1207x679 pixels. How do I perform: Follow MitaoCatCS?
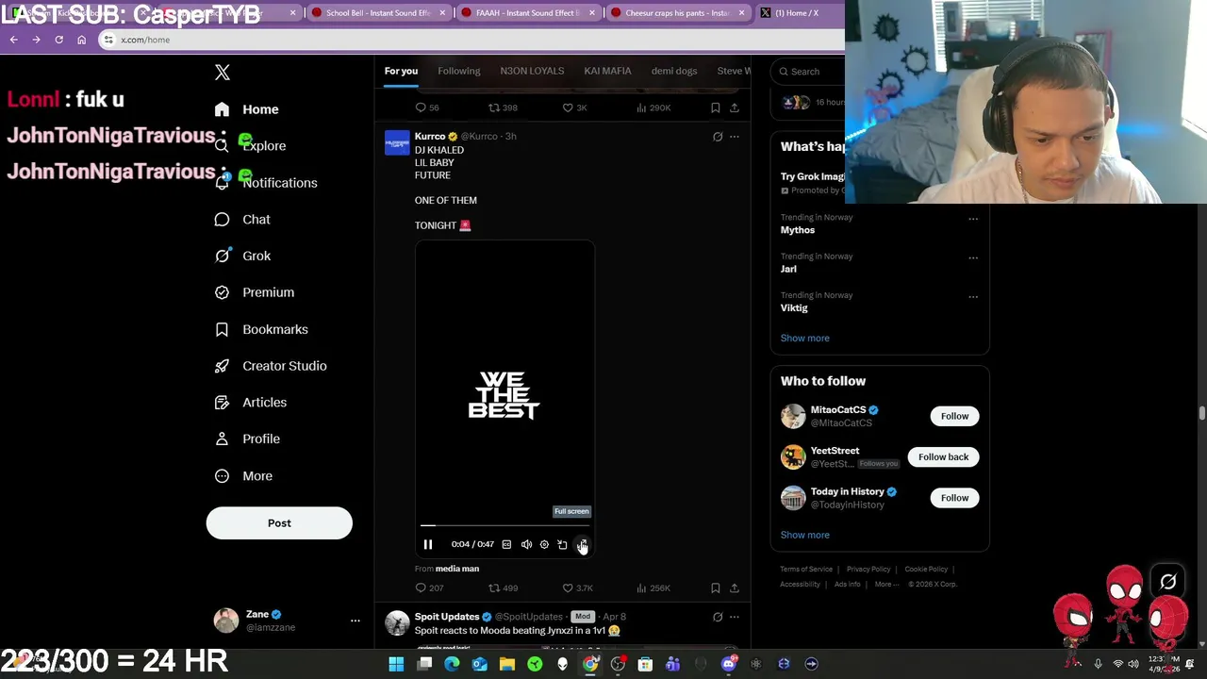click(x=954, y=416)
